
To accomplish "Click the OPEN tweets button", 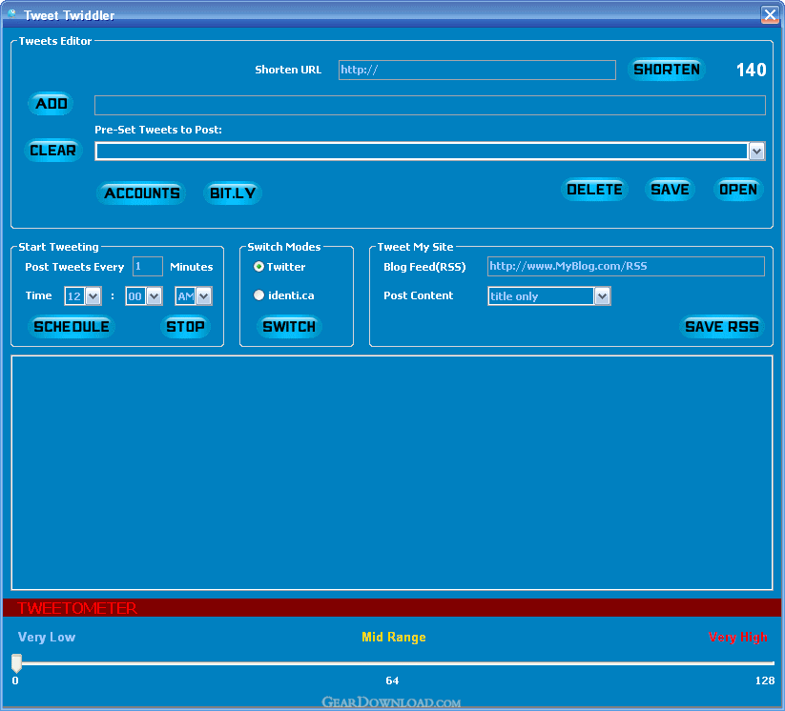I will click(738, 190).
